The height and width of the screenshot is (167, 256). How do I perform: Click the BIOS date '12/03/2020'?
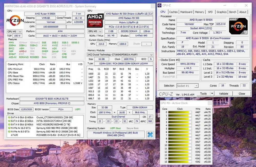coord(26,109)
